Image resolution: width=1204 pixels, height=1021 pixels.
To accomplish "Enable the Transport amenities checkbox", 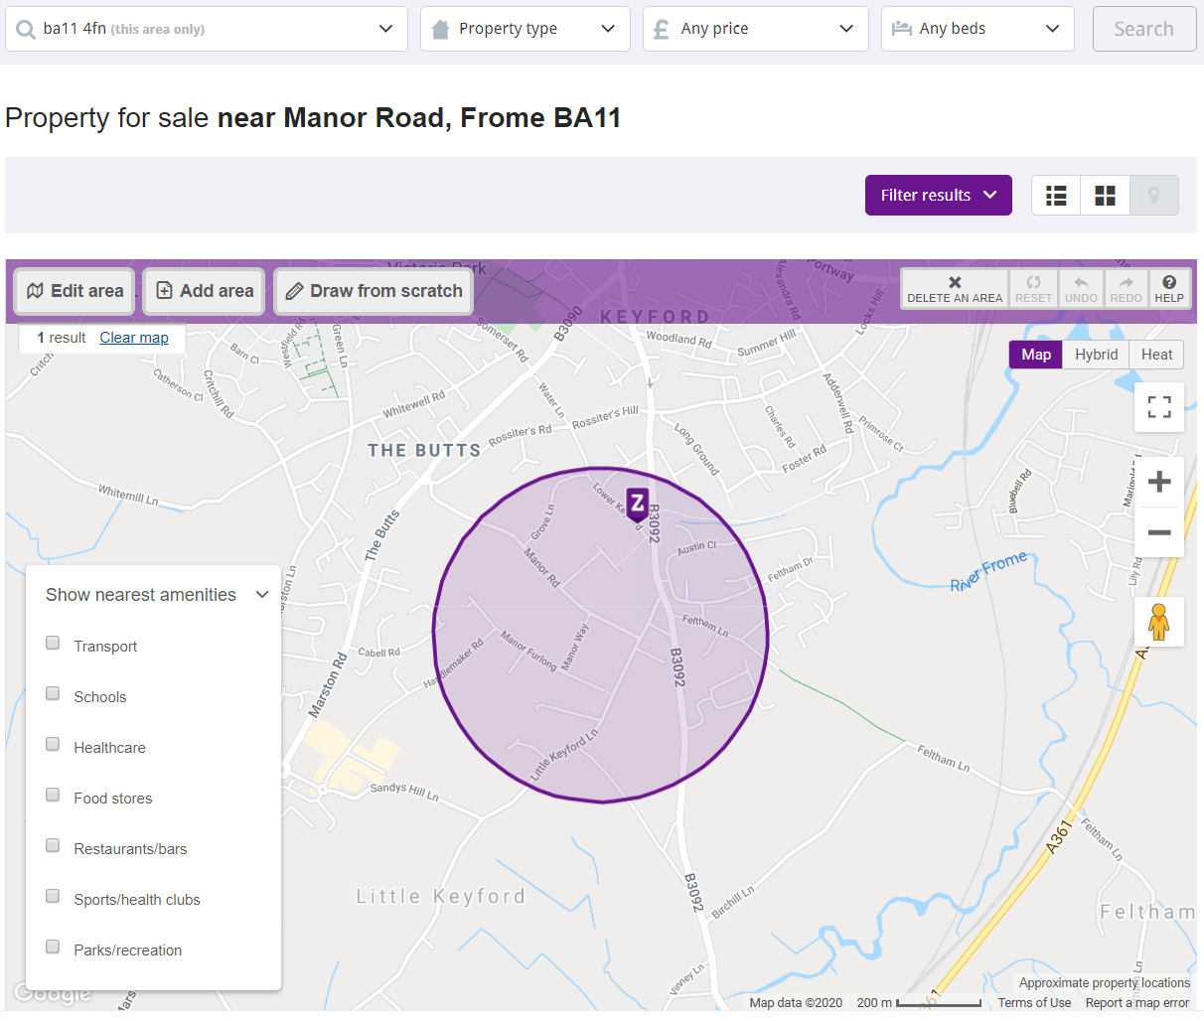I will tap(52, 643).
